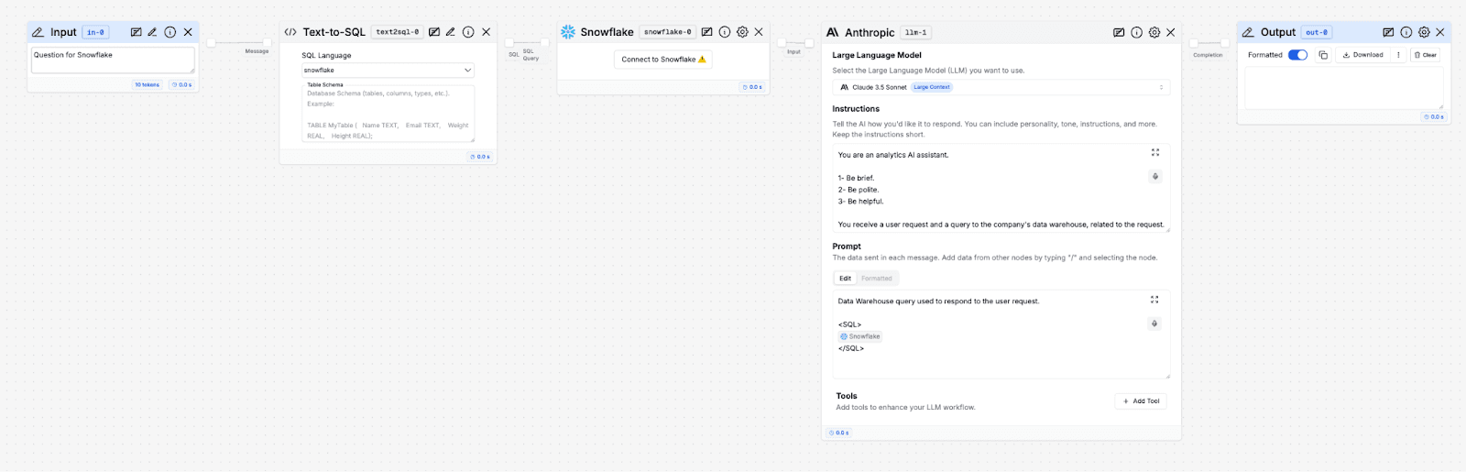Click the Output result text area
The width and height of the screenshot is (1466, 472).
pyautogui.click(x=1343, y=88)
